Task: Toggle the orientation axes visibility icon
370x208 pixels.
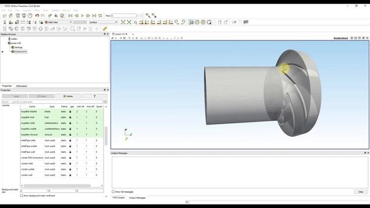Action: (x=191, y=22)
